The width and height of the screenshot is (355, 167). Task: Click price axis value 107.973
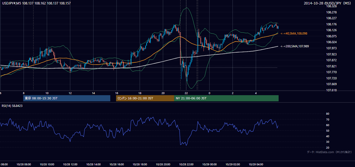(331, 48)
